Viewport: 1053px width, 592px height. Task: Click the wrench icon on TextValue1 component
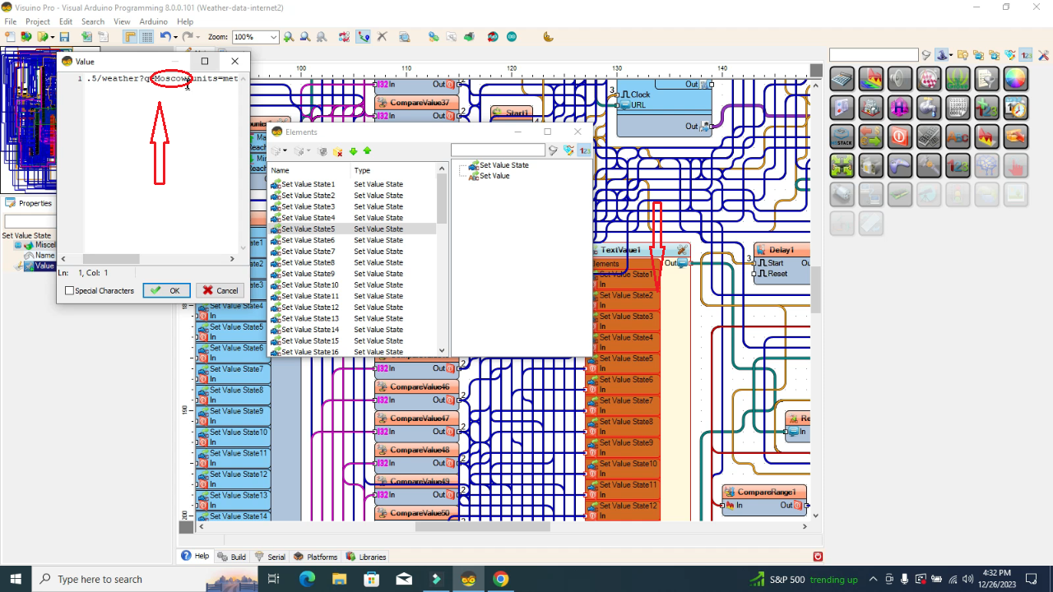click(x=681, y=250)
